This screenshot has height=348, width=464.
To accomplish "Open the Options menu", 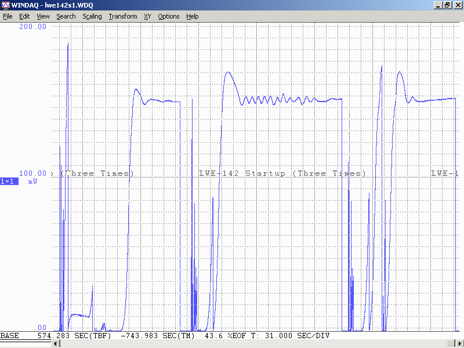I will (169, 16).
